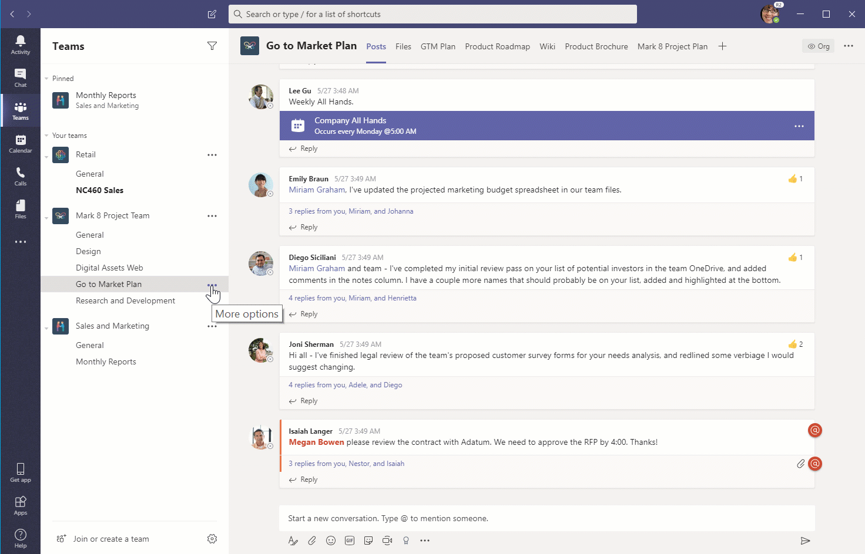Switch to the Files tab
Viewport: 865px width, 554px height.
coord(403,46)
